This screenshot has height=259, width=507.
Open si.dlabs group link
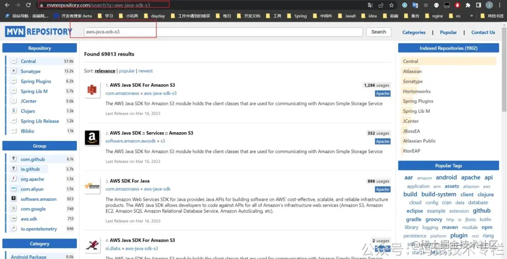click(113, 248)
